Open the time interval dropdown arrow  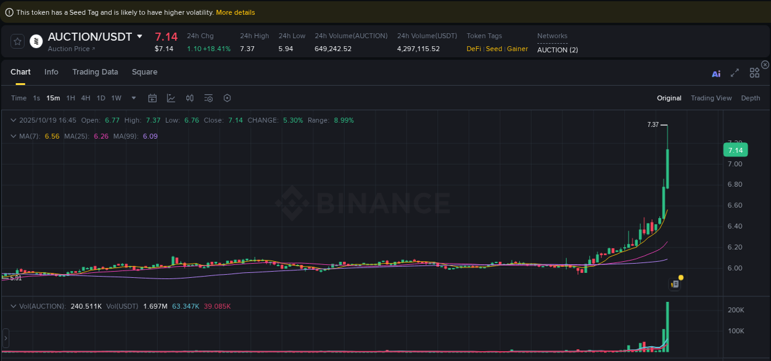(x=133, y=98)
